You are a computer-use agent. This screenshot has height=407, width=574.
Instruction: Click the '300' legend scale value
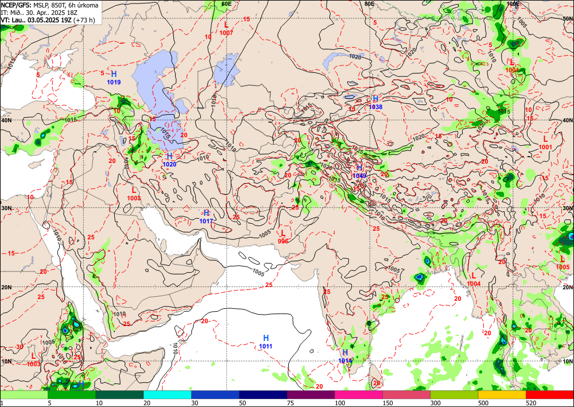436,403
